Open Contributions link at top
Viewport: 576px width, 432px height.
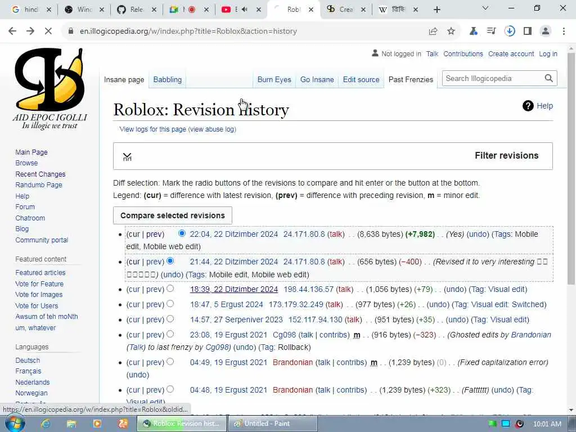[463, 53]
